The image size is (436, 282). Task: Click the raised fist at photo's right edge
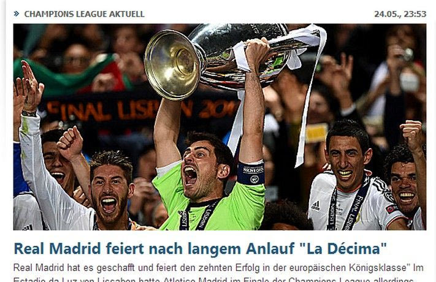(411, 132)
